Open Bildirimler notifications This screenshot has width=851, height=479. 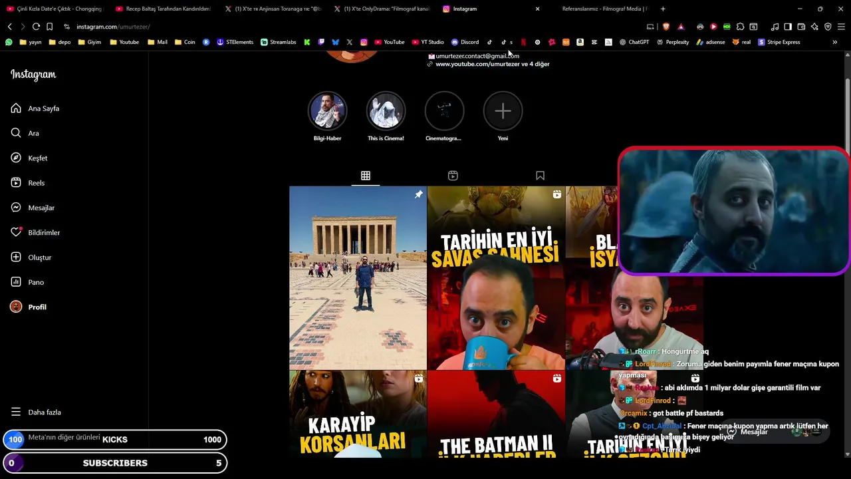click(35, 232)
